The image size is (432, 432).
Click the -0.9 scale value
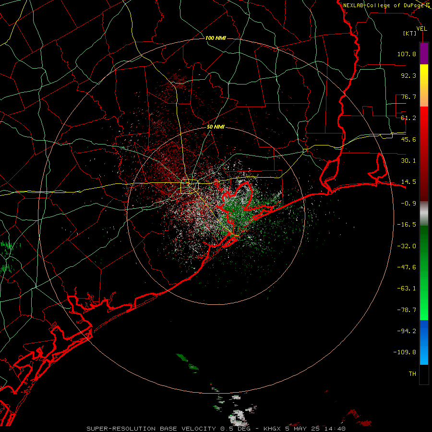pyautogui.click(x=408, y=204)
